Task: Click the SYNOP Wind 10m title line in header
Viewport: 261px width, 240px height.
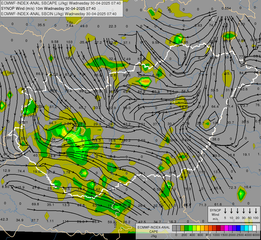Action: 48,9
